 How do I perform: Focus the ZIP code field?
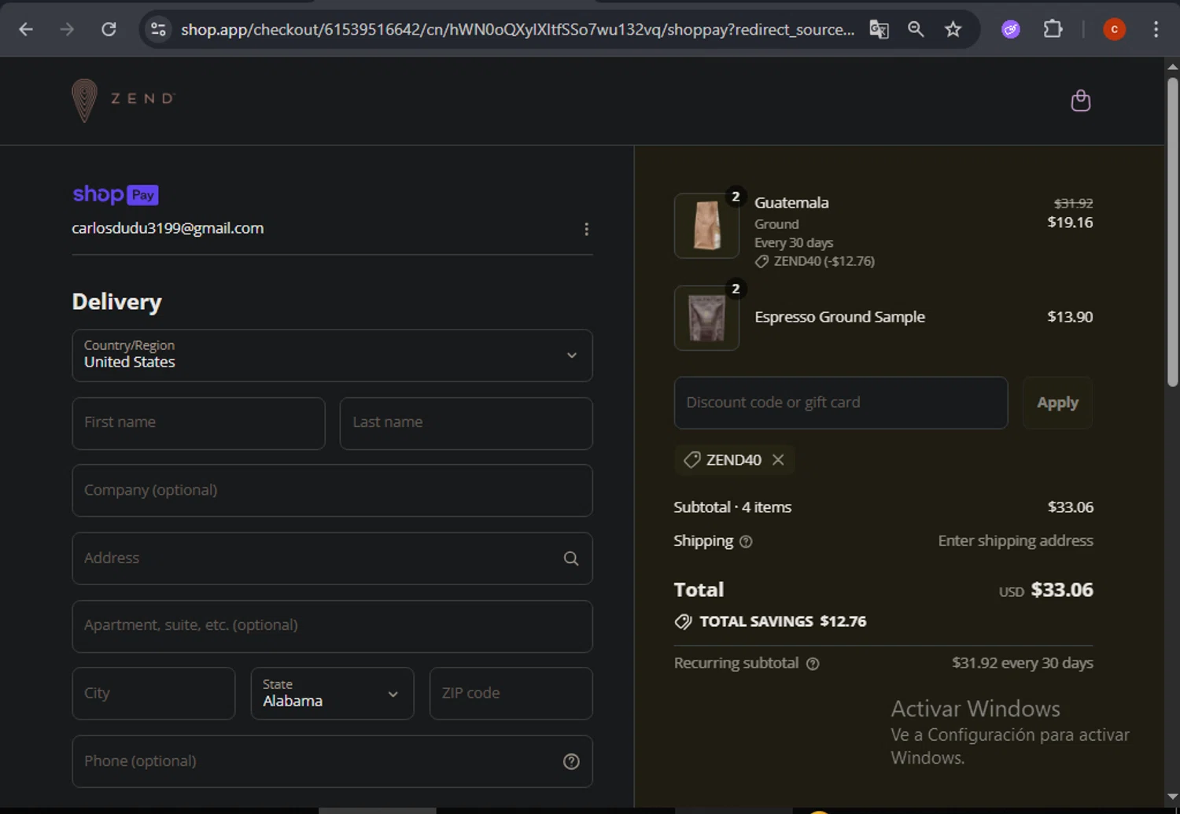coord(511,694)
